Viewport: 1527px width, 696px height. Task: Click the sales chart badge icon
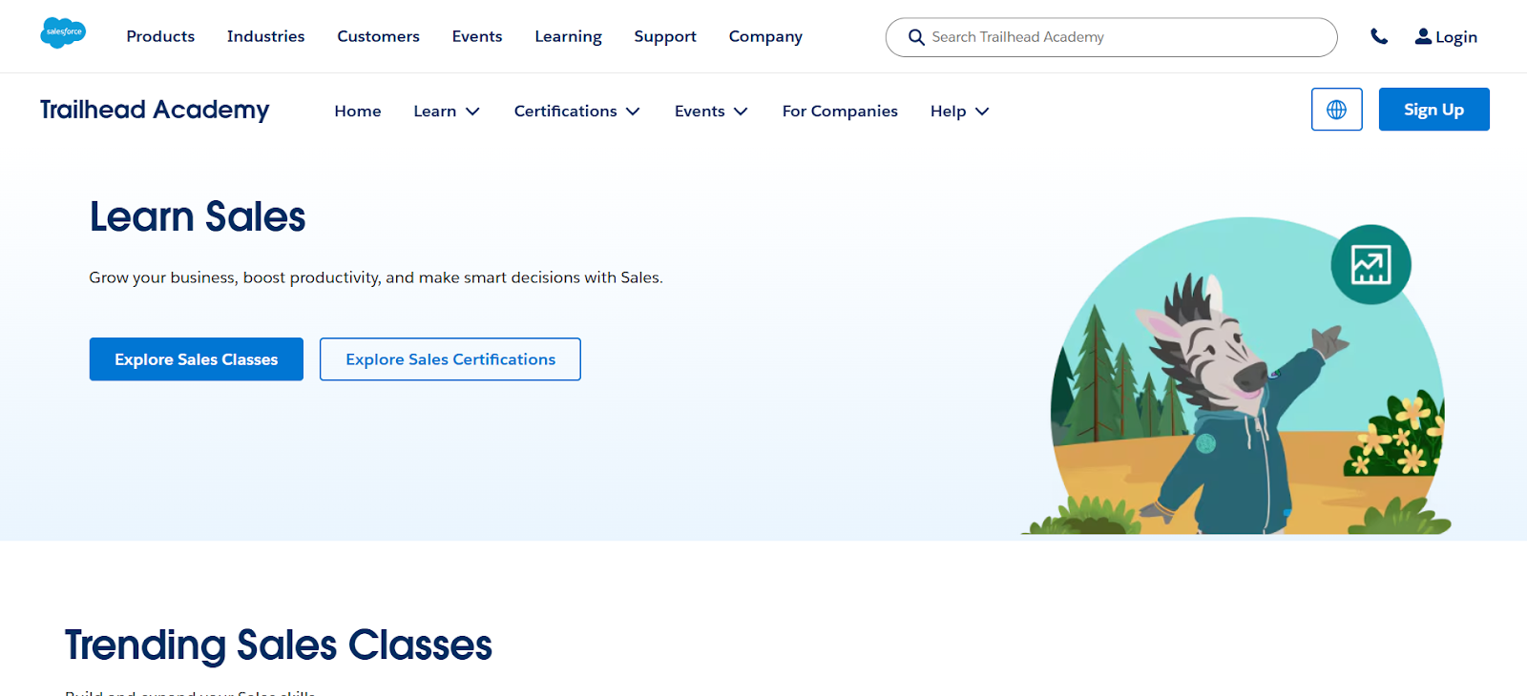click(x=1370, y=265)
